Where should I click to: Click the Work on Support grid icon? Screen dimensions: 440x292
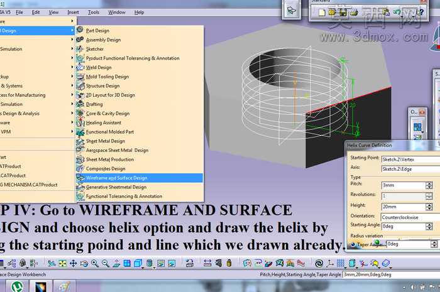[x=341, y=263]
